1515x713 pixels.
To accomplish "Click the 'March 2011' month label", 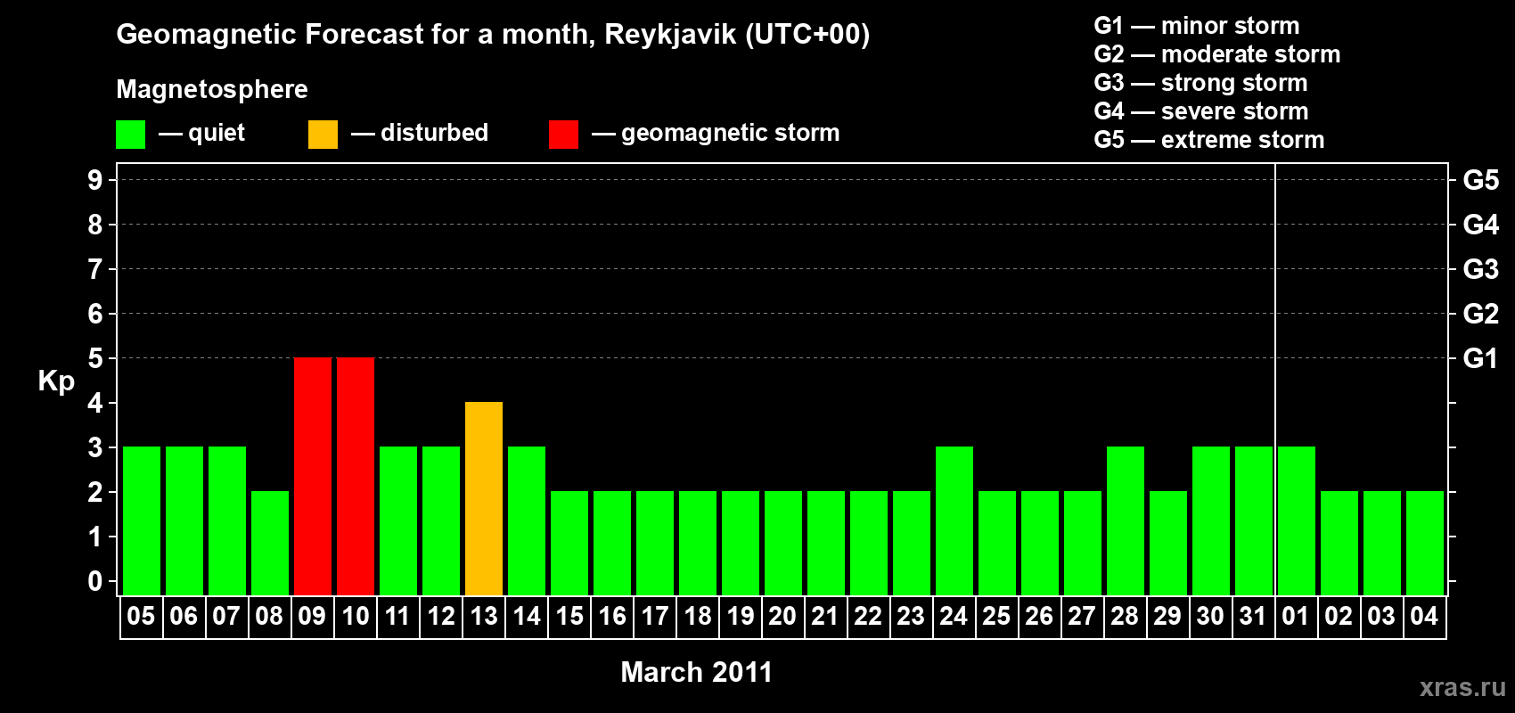I will pos(697,672).
